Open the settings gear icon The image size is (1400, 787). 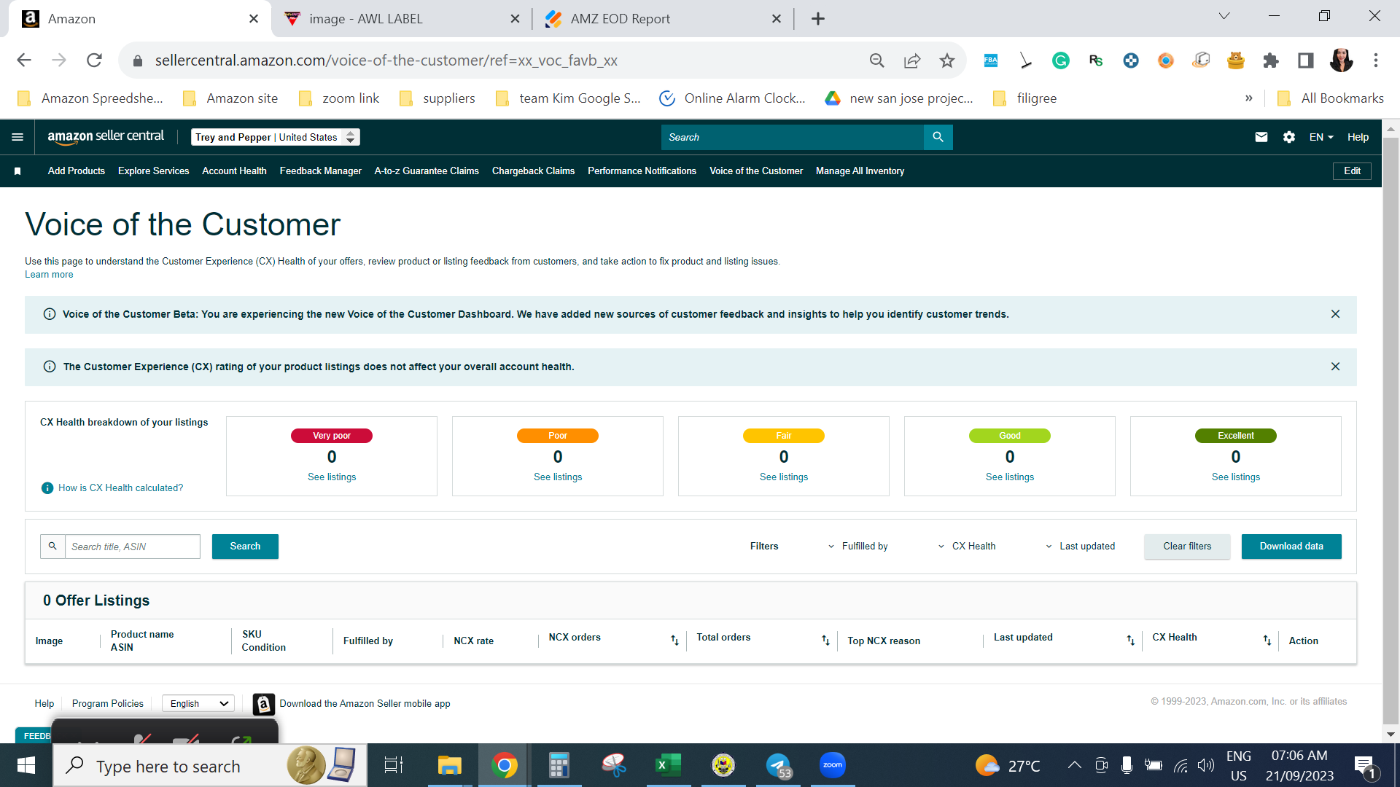point(1289,137)
